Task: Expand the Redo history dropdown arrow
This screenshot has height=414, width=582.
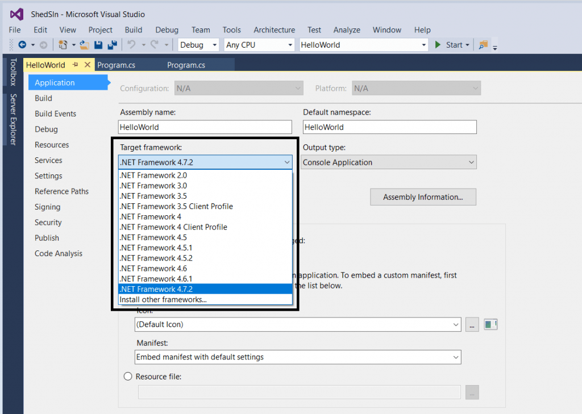Action: [x=167, y=45]
